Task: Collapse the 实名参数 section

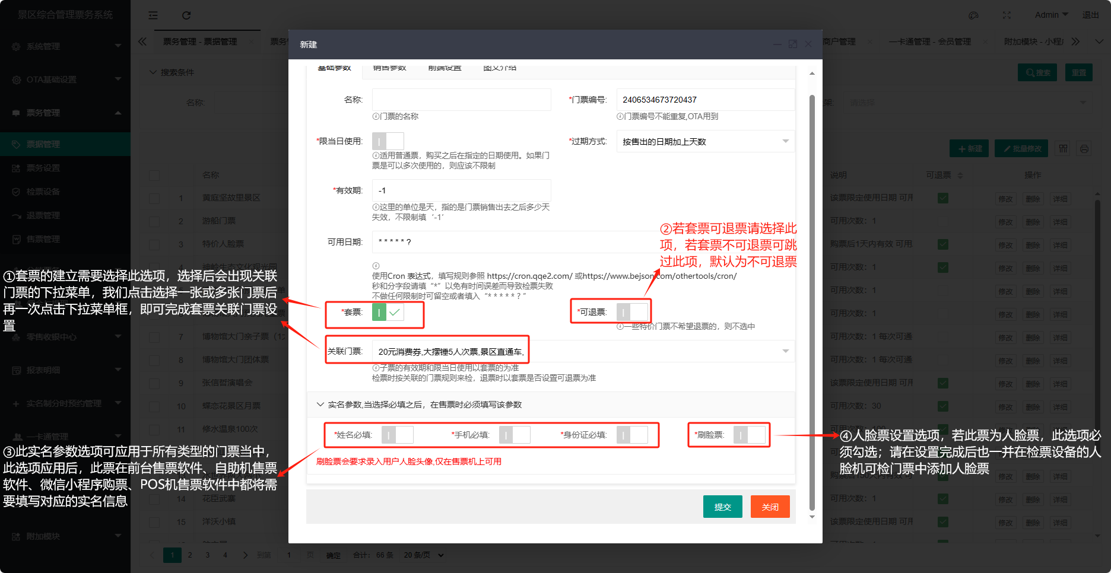Action: click(320, 405)
